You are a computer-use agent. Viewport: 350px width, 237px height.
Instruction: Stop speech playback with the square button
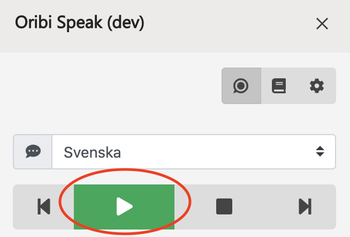[x=224, y=207]
